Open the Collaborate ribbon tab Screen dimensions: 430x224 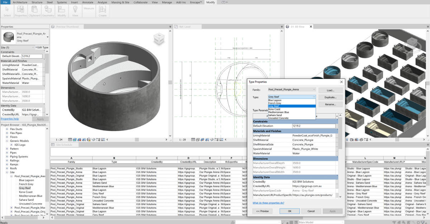[x=140, y=2]
